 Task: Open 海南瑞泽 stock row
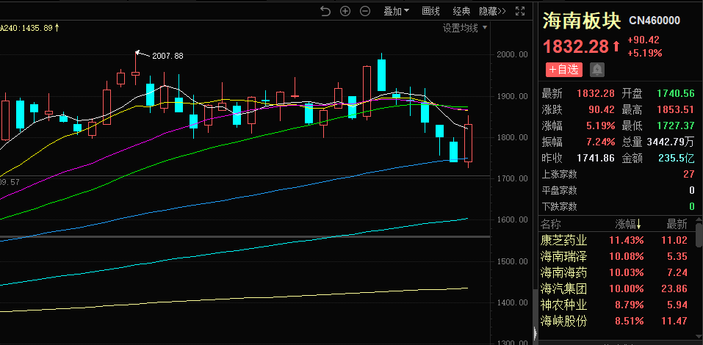(564, 256)
